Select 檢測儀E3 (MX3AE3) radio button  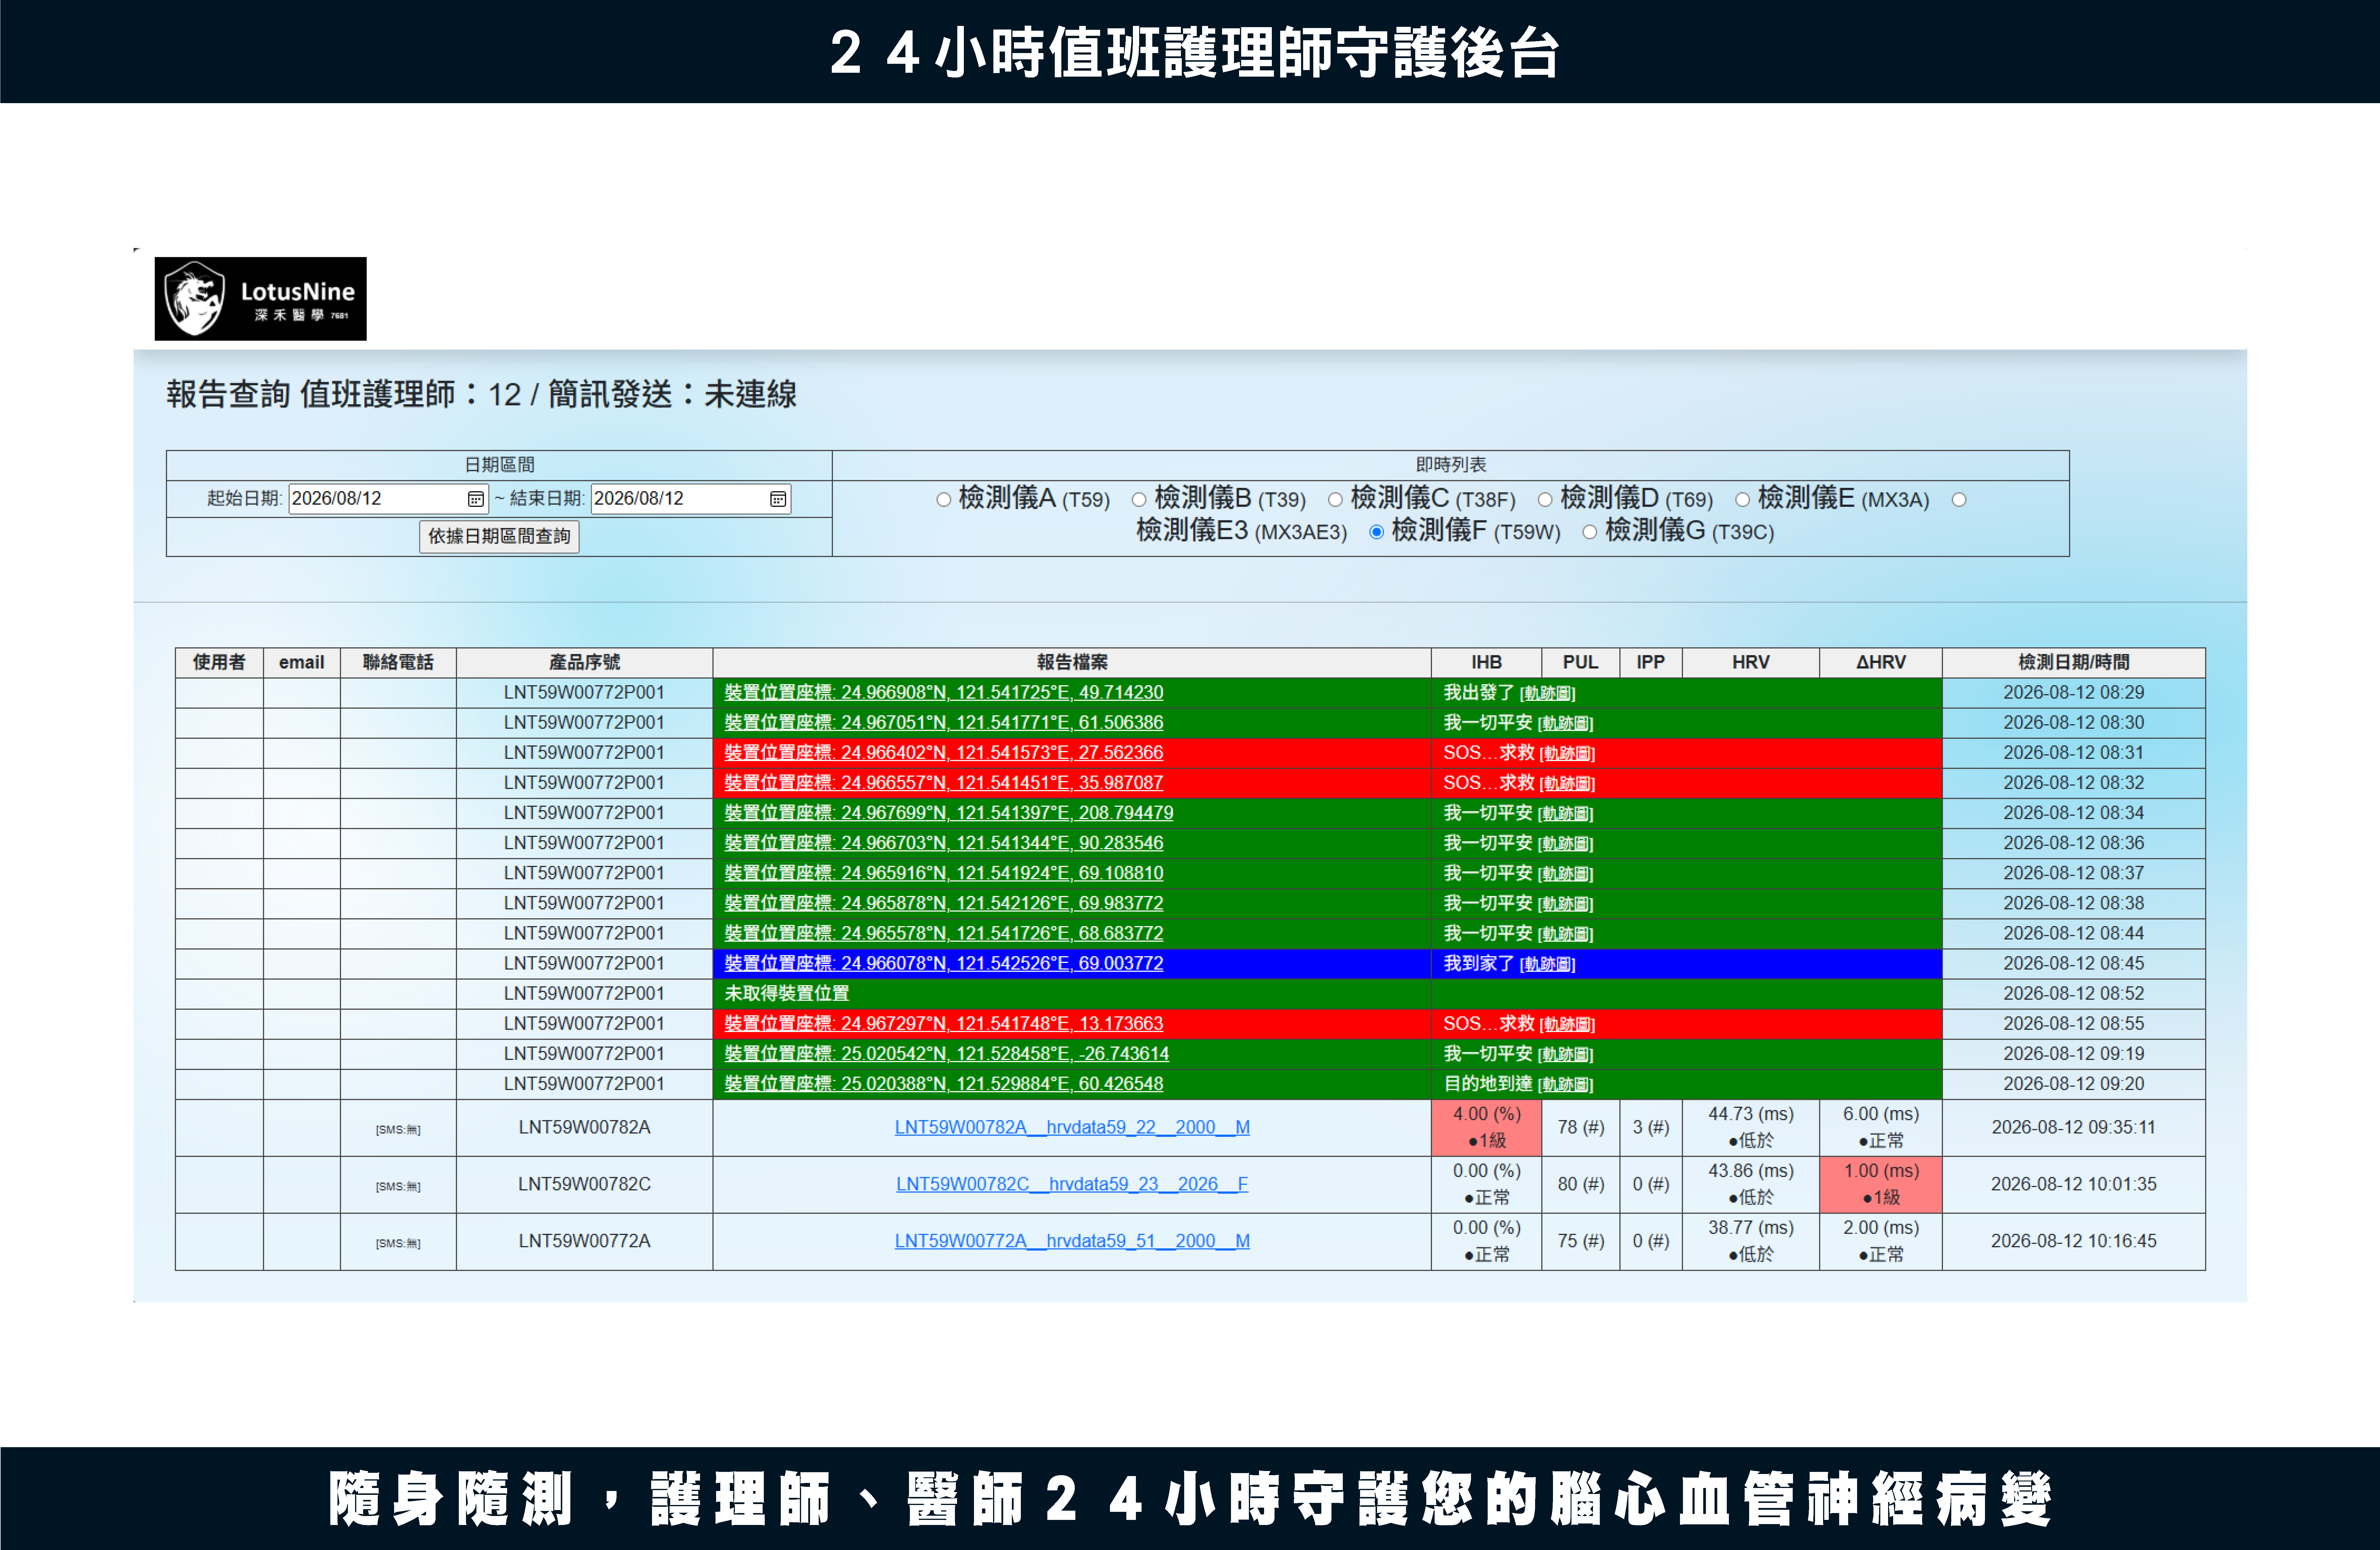(x=1959, y=500)
